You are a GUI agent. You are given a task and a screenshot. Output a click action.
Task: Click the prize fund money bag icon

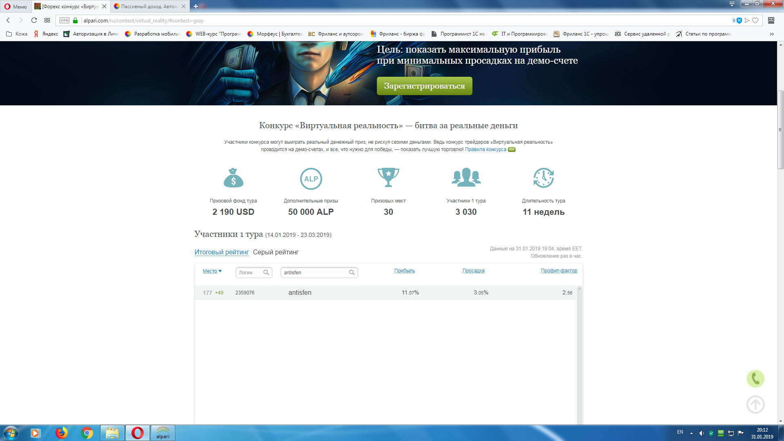233,178
